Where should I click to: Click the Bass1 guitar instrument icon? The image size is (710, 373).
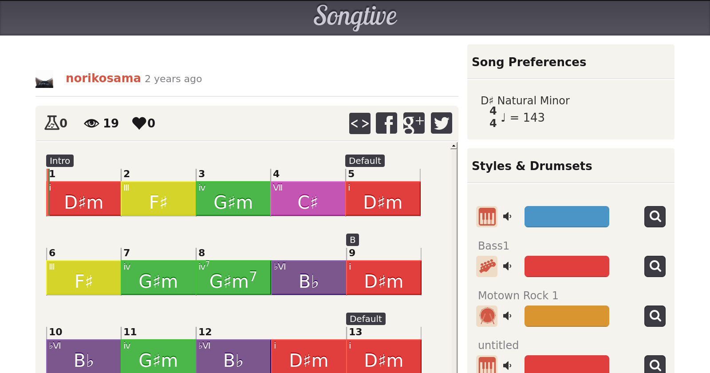click(487, 266)
